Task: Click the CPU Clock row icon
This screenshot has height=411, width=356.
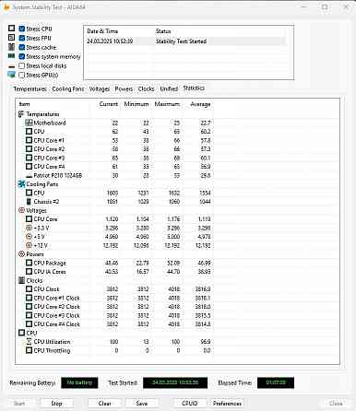Action: (29, 289)
